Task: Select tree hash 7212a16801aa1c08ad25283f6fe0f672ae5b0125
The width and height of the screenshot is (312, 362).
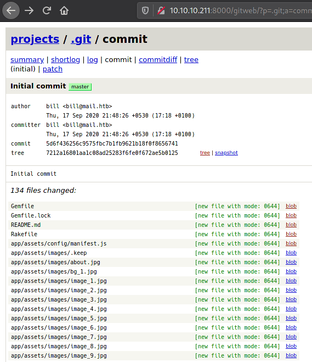Action: [112, 153]
